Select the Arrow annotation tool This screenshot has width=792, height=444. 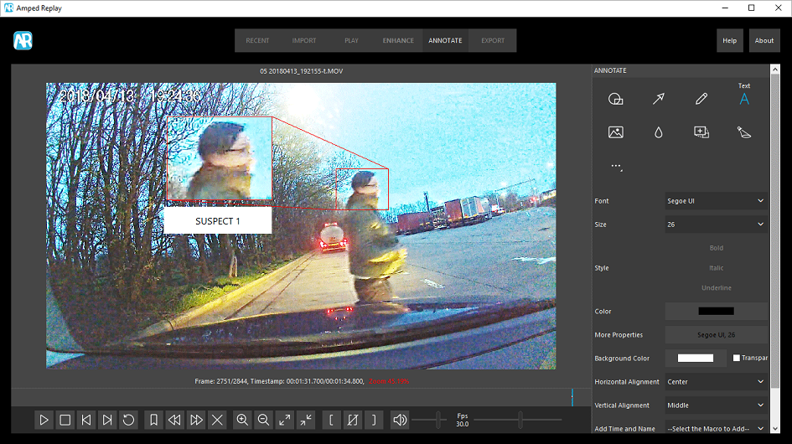point(659,99)
